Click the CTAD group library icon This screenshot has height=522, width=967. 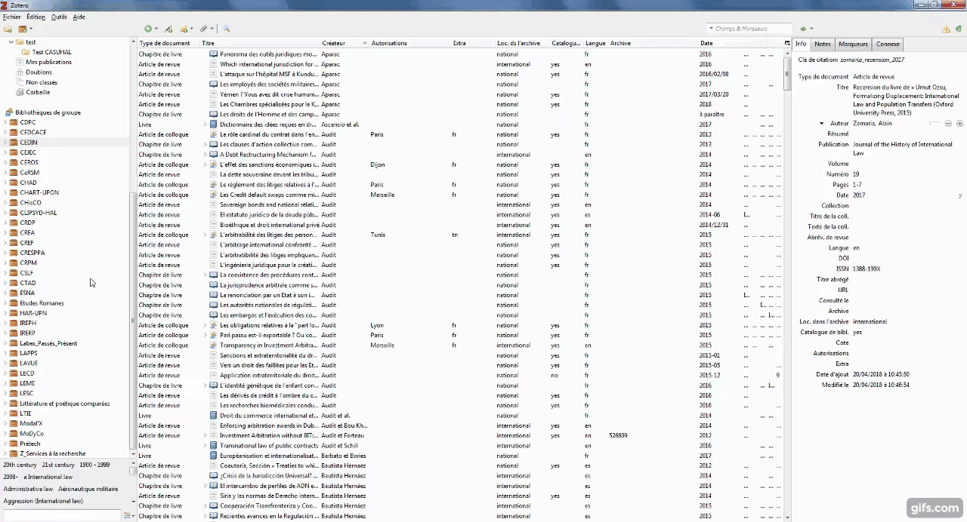click(14, 283)
